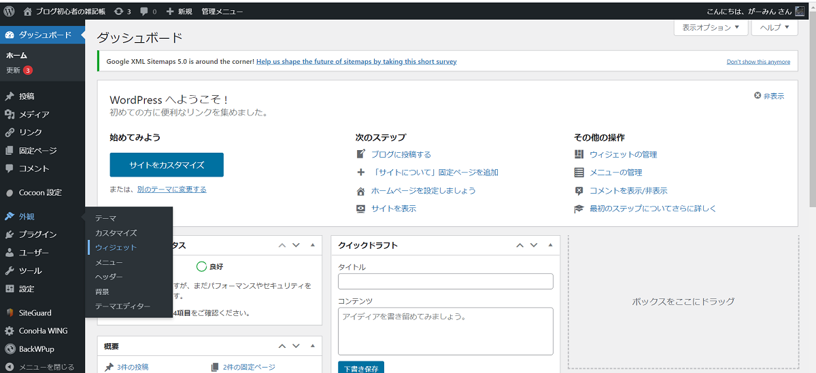
Task: Click Don't show this anymore link
Action: pos(758,62)
